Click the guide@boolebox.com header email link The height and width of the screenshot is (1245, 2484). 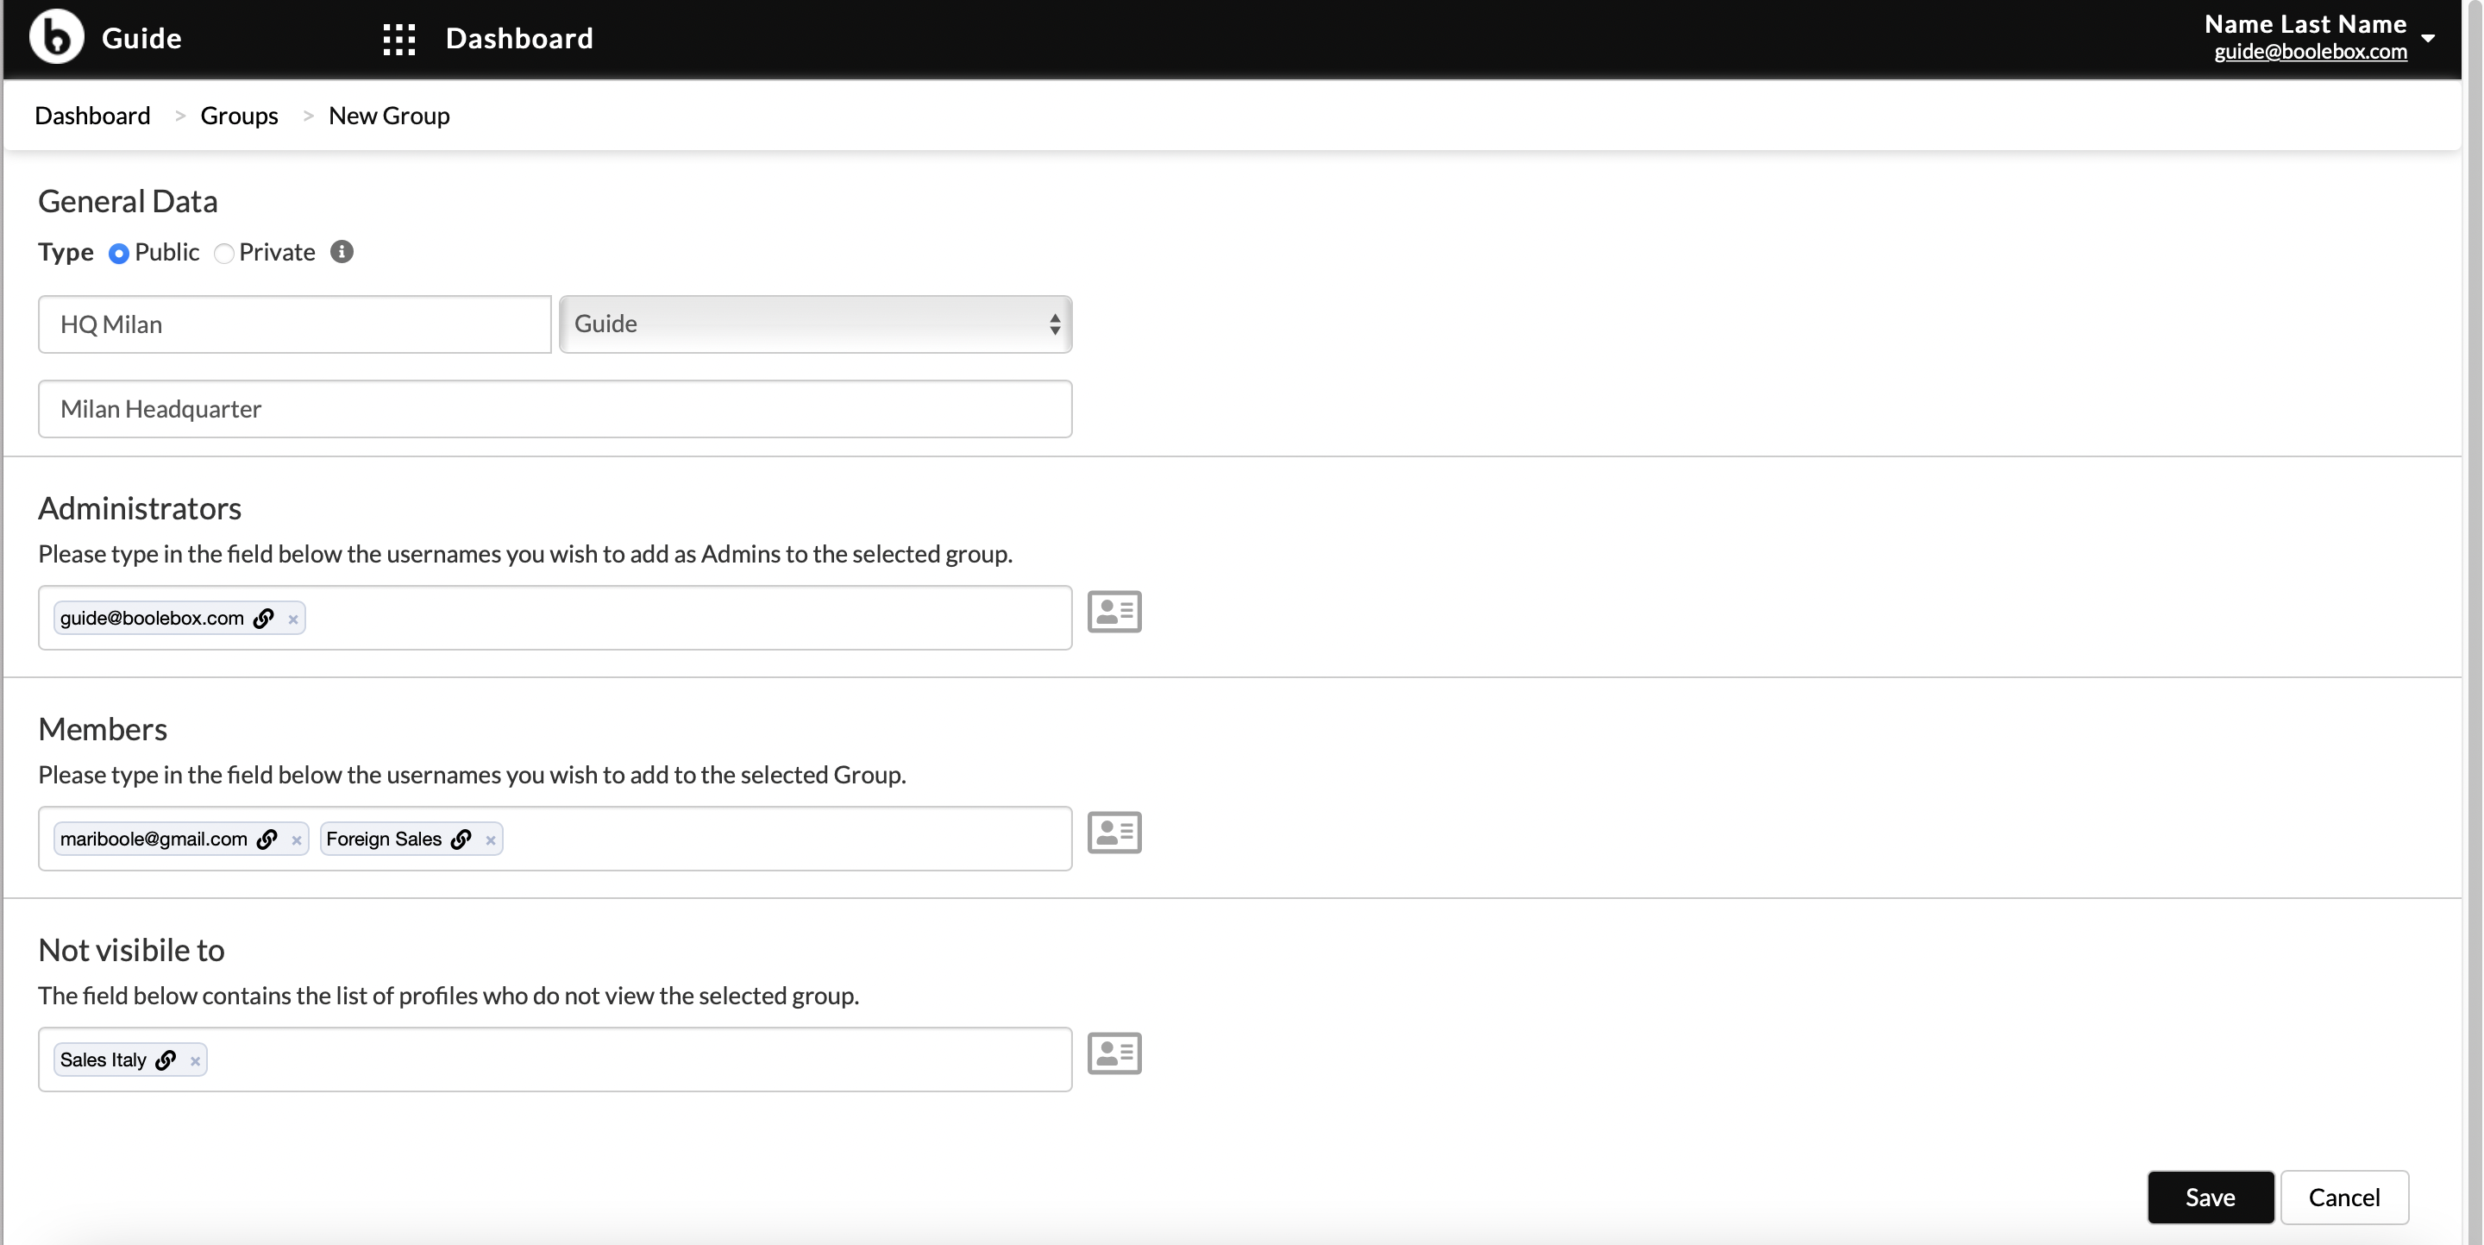2311,52
